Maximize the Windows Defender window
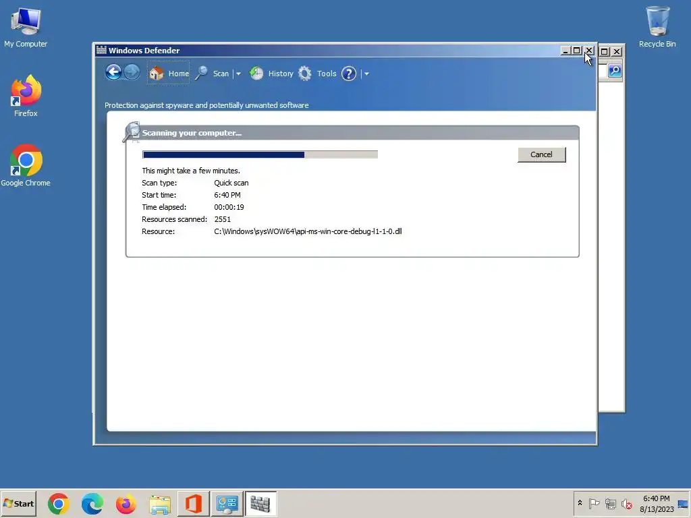691x518 pixels. coord(576,51)
